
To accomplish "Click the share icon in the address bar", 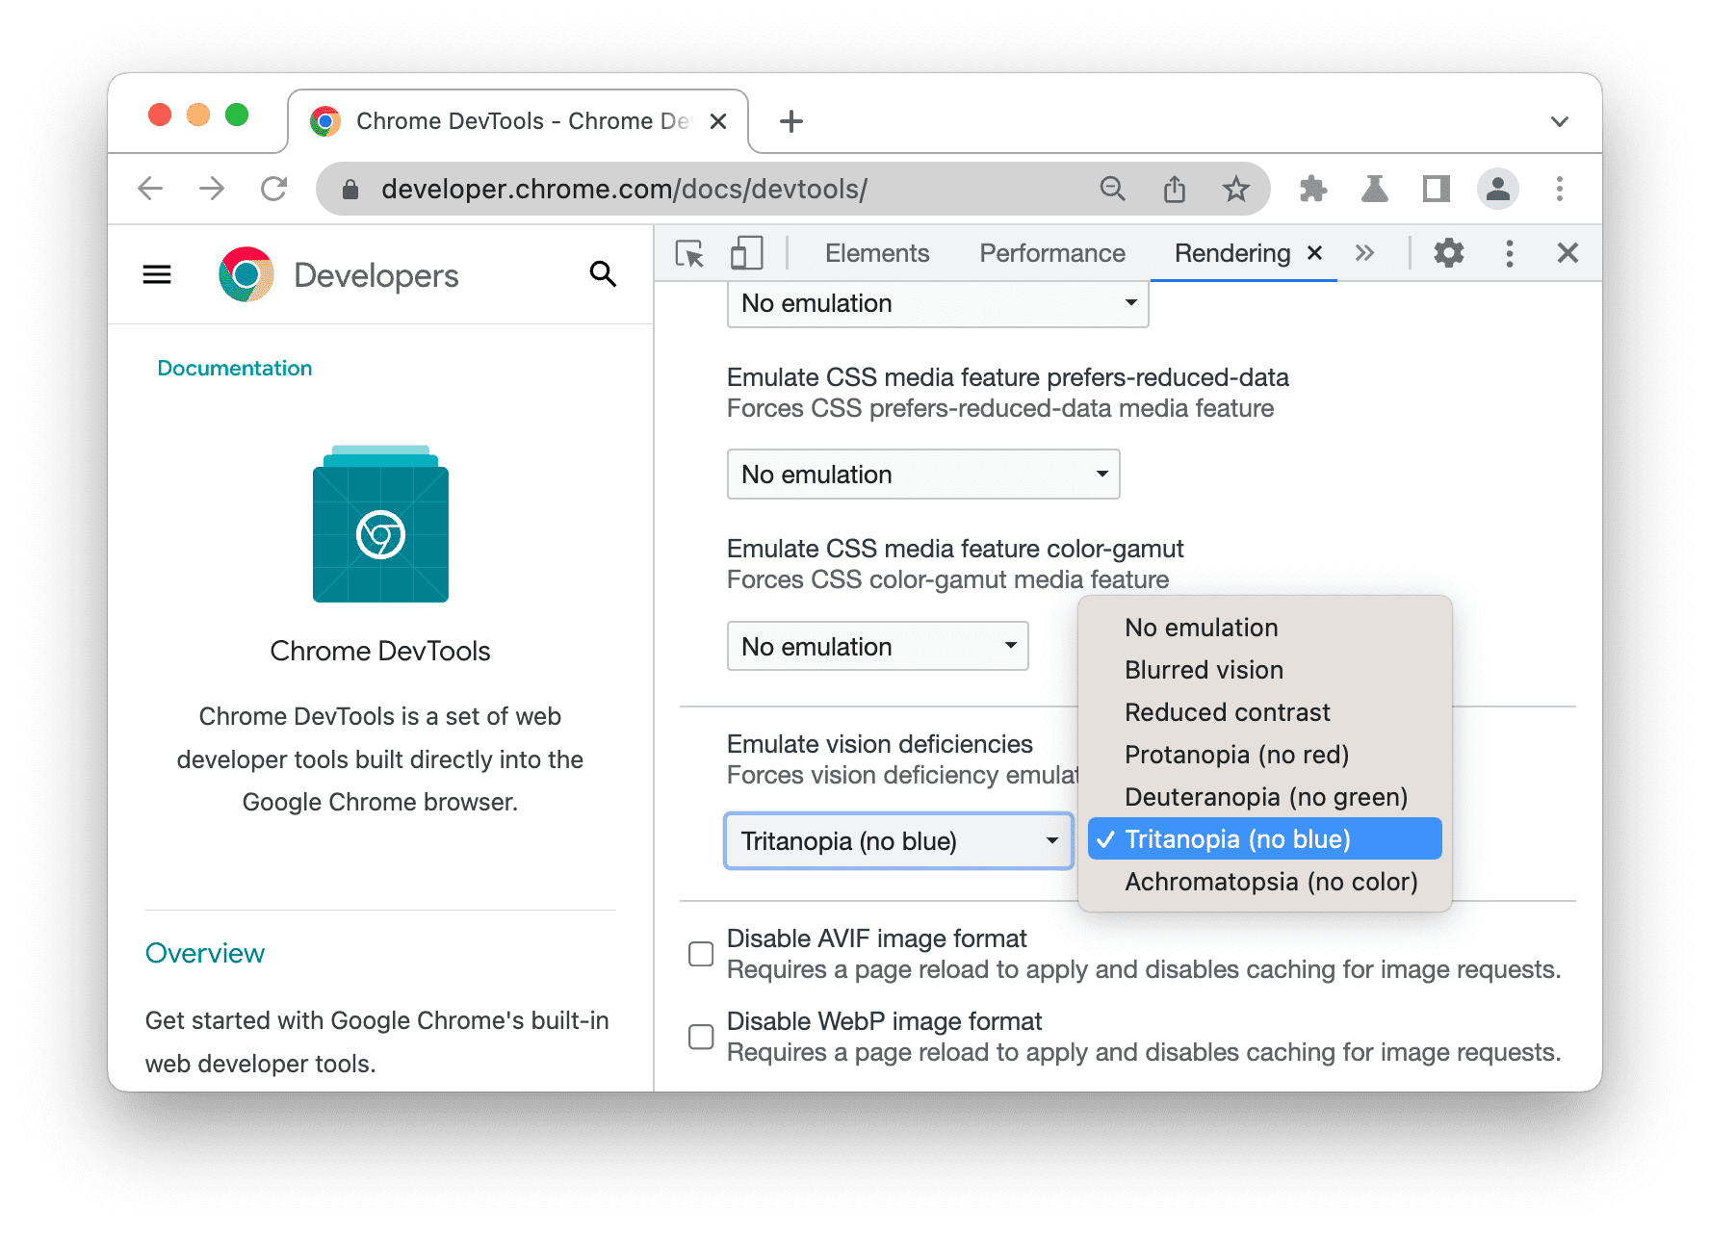I will pos(1174,189).
